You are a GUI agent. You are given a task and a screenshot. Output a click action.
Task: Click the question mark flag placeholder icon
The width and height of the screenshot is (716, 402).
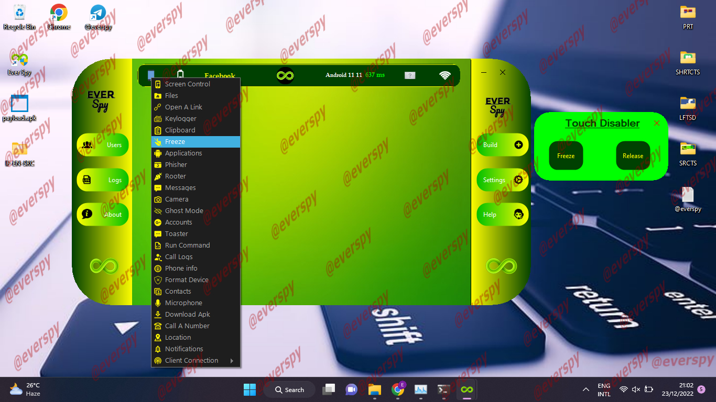tap(410, 75)
